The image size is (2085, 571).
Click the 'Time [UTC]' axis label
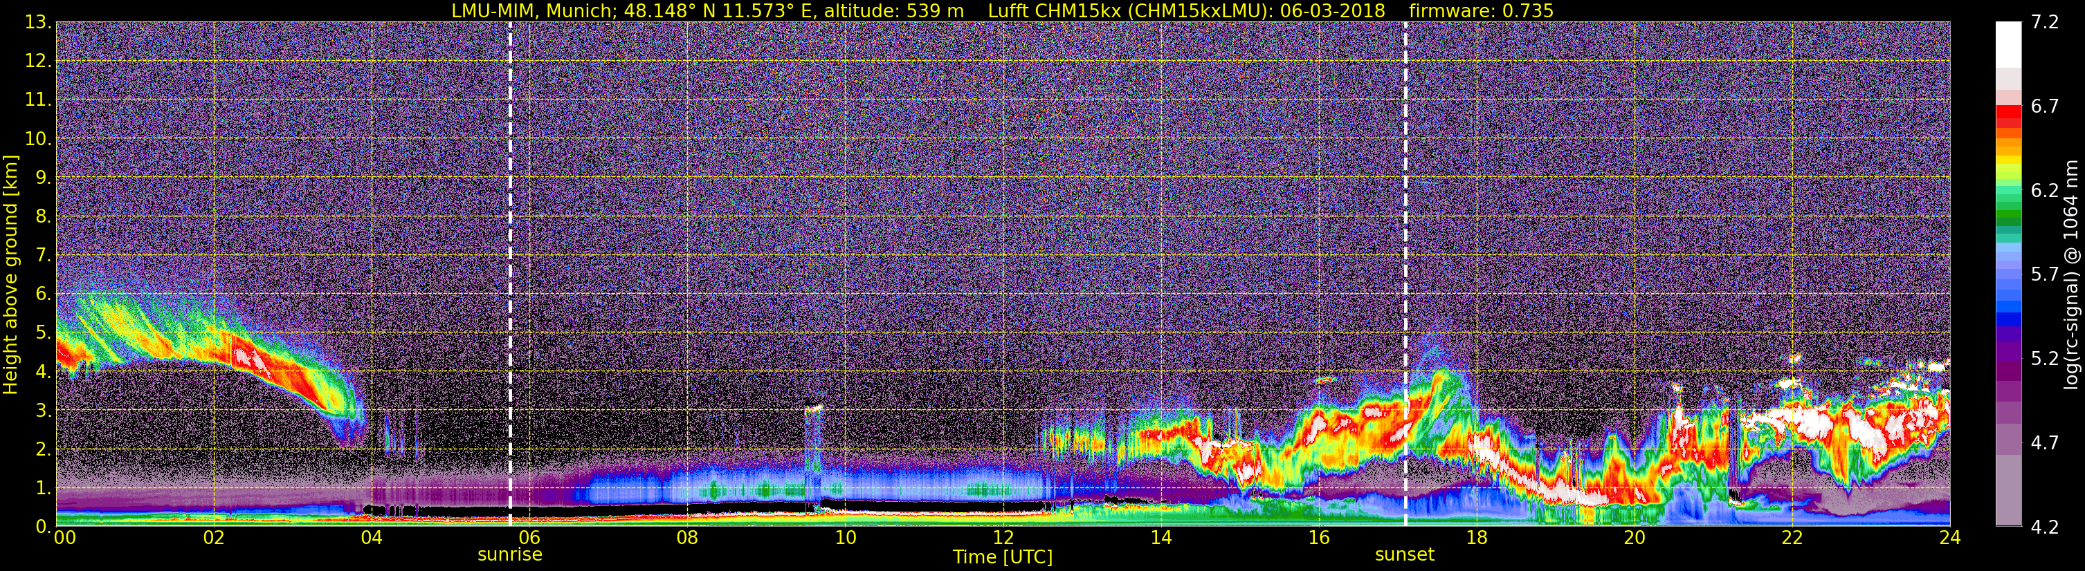point(1003,556)
